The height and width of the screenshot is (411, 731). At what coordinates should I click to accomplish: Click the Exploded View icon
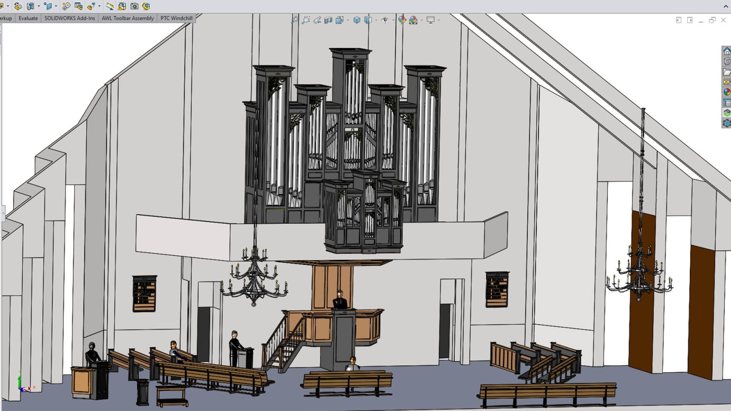[x=91, y=6]
